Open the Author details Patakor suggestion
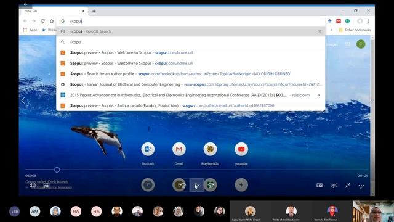 point(191,105)
